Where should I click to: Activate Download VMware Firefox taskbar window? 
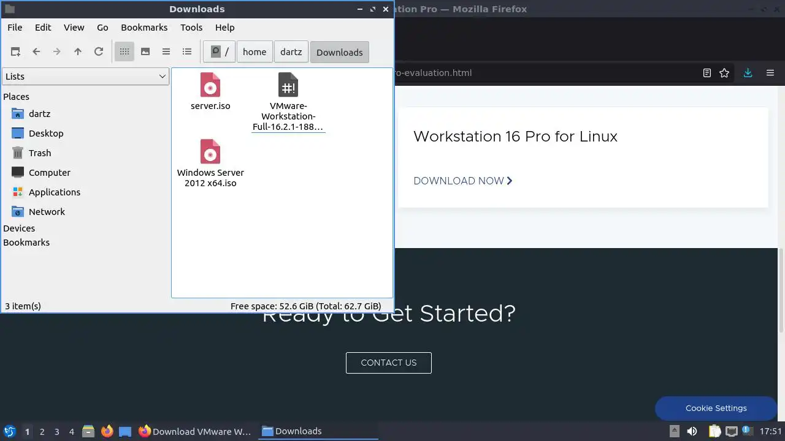[x=195, y=431]
